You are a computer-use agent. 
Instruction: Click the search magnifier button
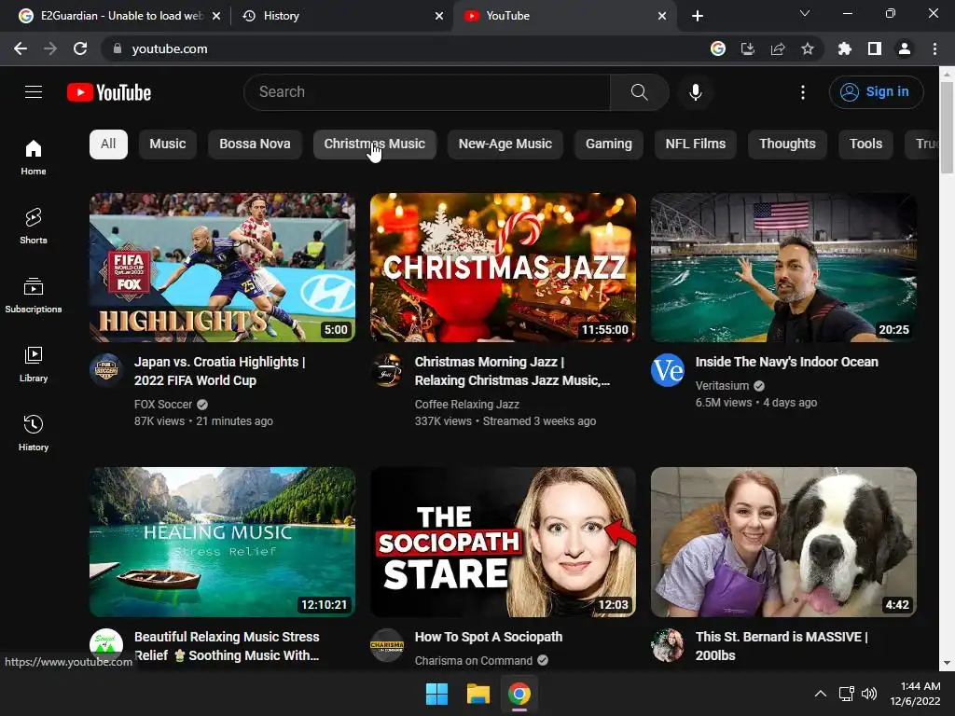pos(639,92)
